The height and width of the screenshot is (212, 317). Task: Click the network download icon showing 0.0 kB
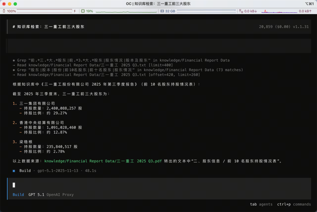242,11
